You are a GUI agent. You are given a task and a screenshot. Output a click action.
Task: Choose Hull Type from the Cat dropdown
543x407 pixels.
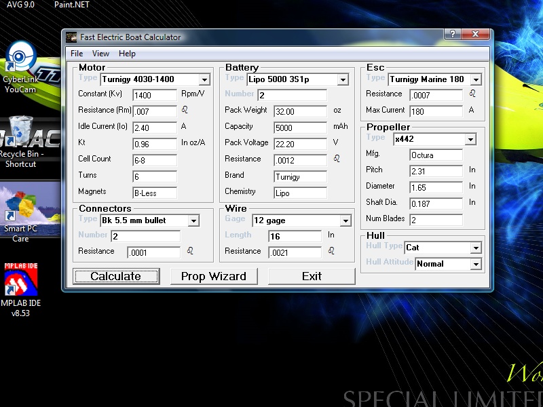pos(475,248)
